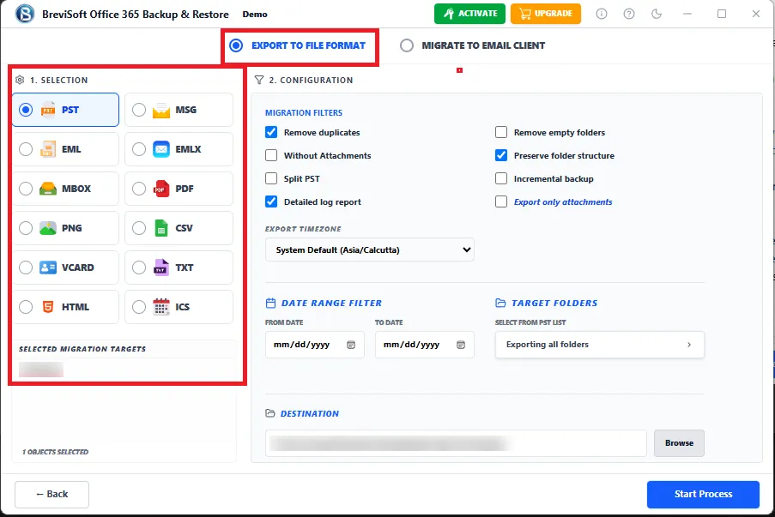Viewport: 775px width, 517px height.
Task: Click the Date Range Filter calendar icon
Action: (270, 304)
